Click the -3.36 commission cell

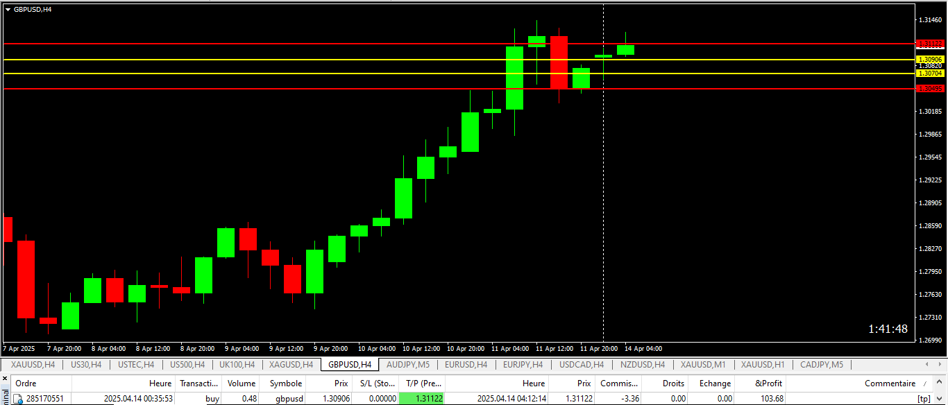coord(629,399)
